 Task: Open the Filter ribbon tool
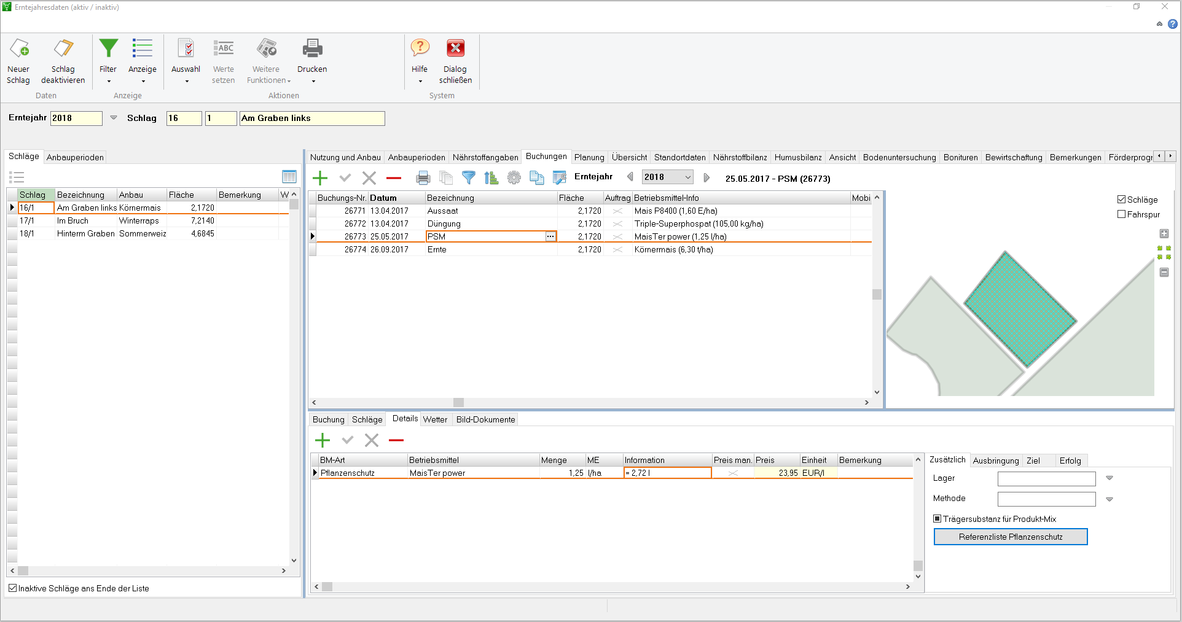(x=108, y=61)
